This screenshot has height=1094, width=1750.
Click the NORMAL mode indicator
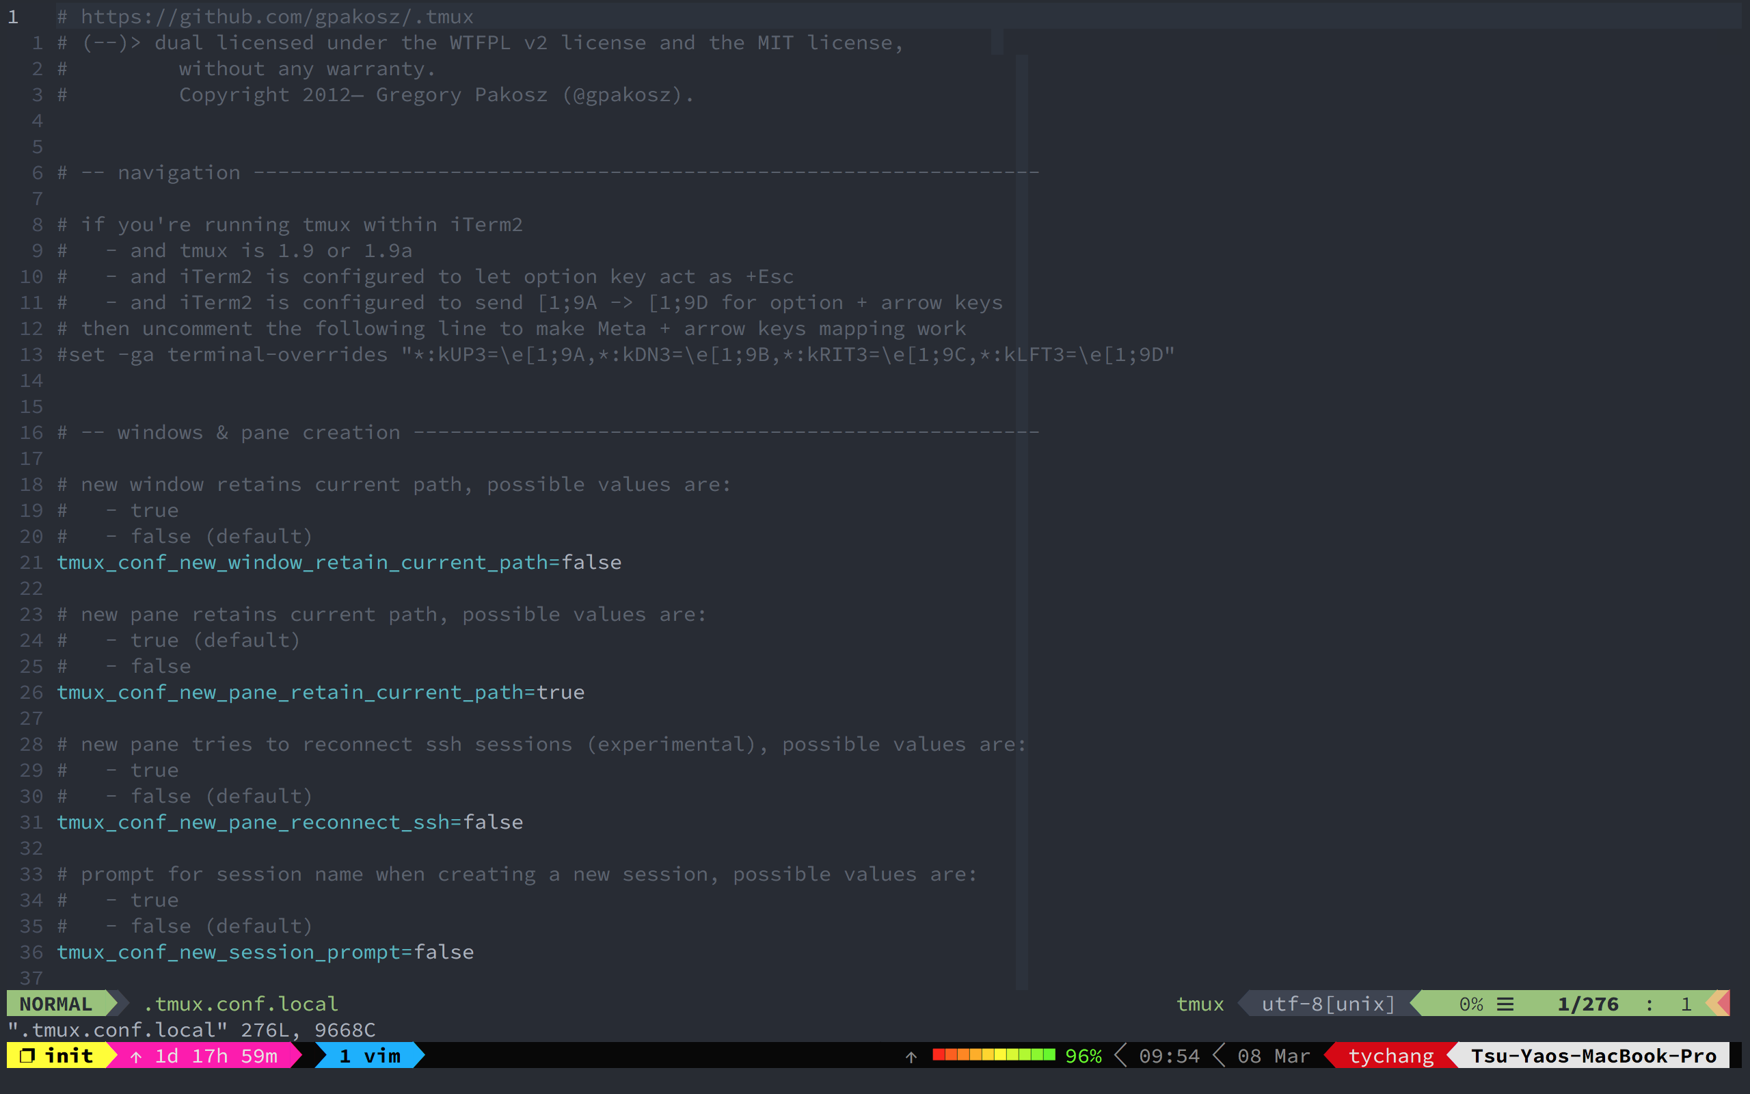pos(57,1004)
